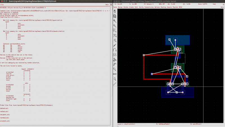
Task: Expand the Options menu
Action: pyautogui.click(x=157, y=7)
